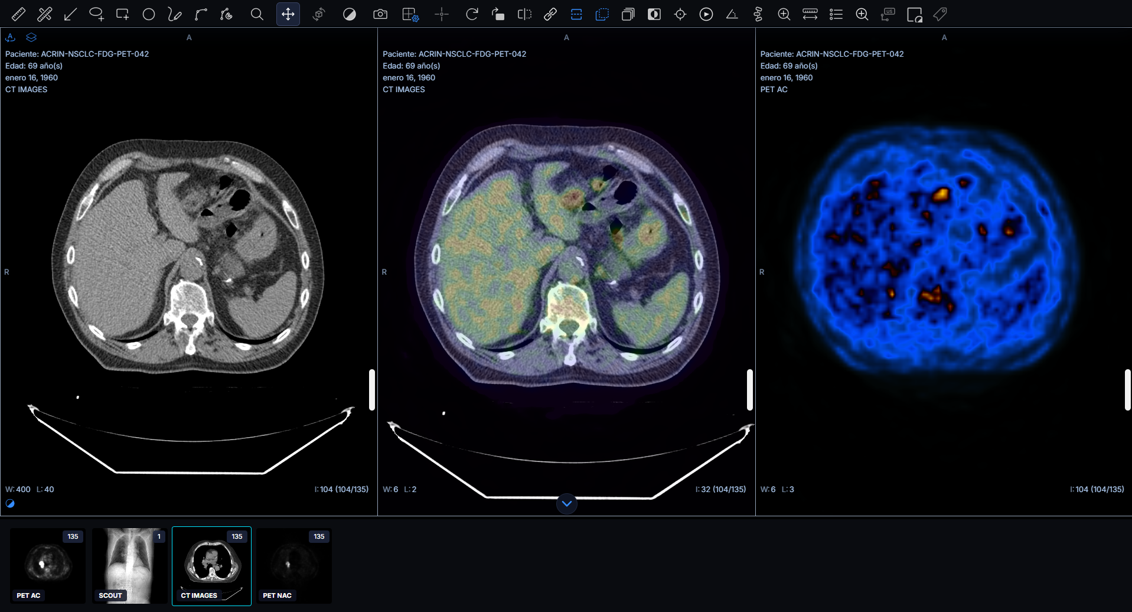Click the tag label icon
This screenshot has width=1132, height=612.
[941, 14]
